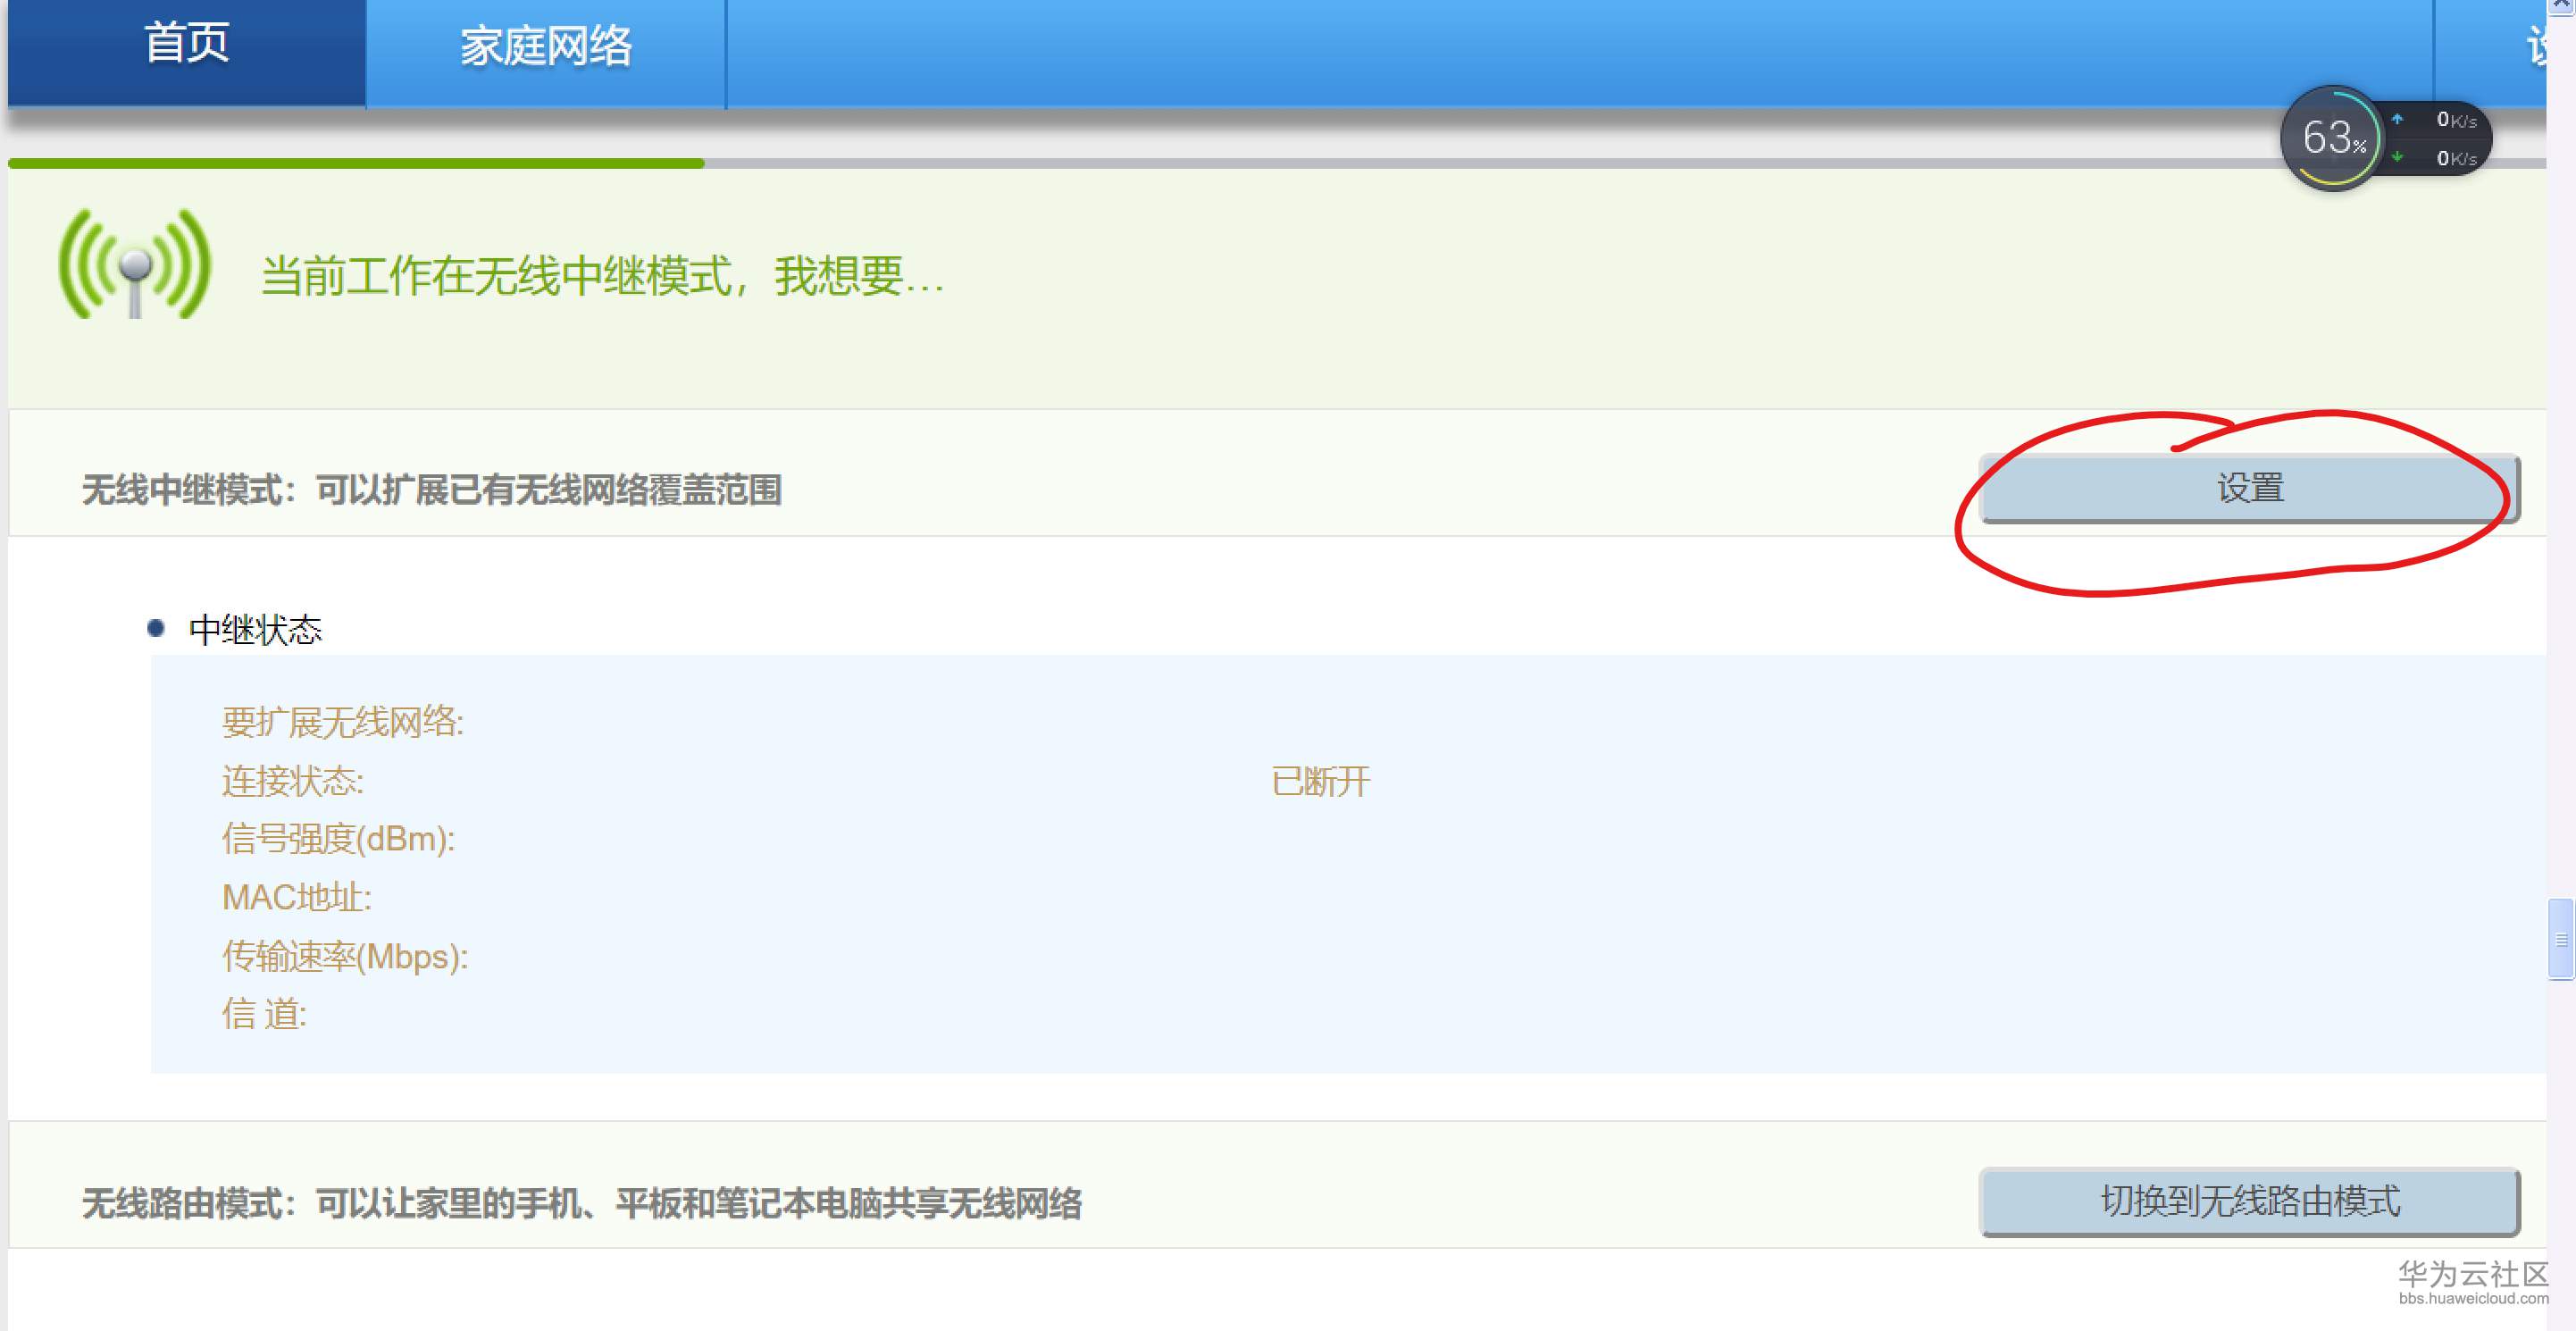
Task: Click the gray unfilled part of progress bar
Action: (1400, 162)
